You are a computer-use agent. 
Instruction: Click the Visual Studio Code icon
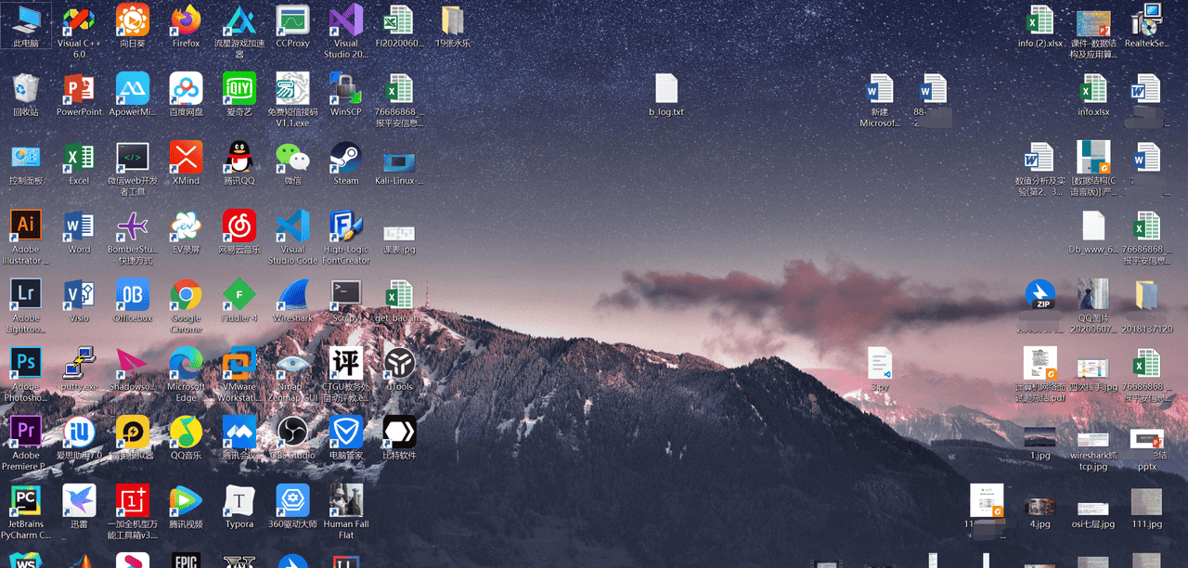click(x=292, y=226)
